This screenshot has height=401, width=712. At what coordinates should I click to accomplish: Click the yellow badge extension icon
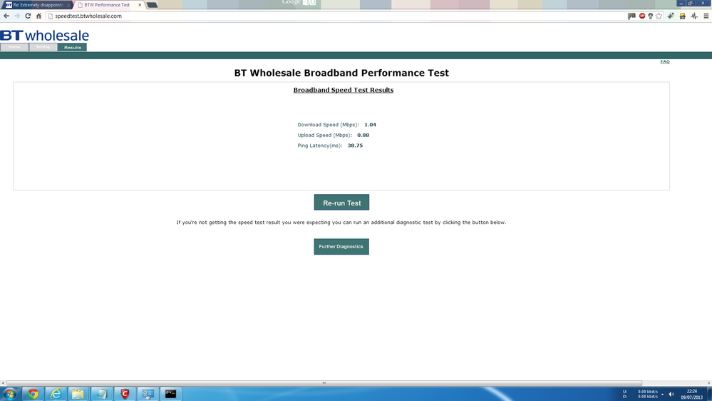pos(683,16)
